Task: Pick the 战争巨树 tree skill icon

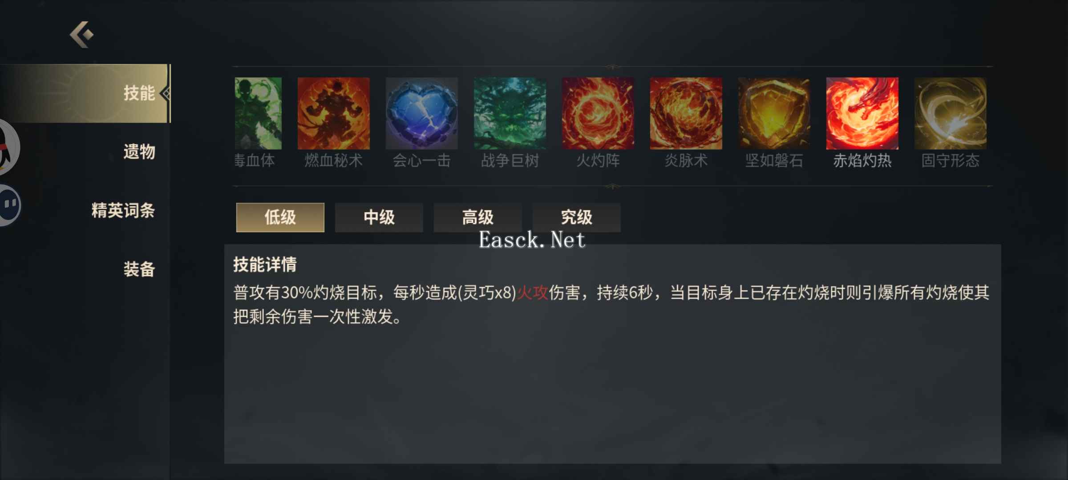Action: point(510,113)
